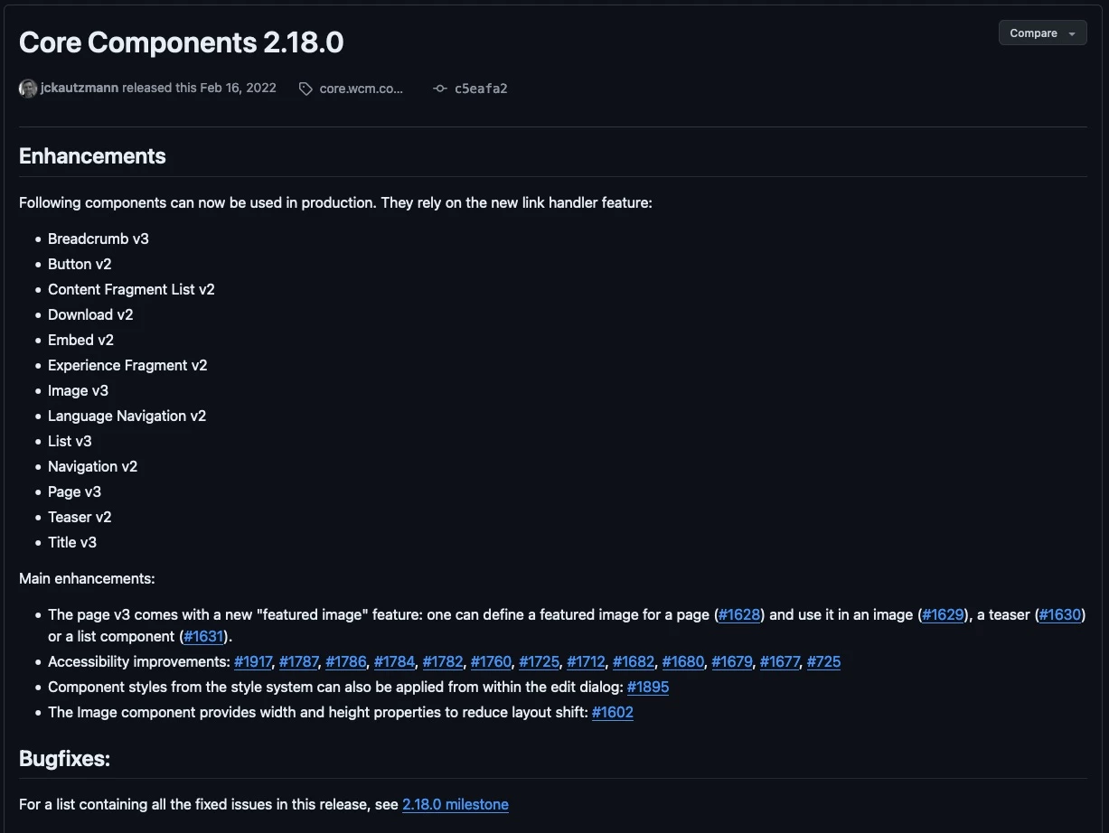Open issue #1602 about layout shift
This screenshot has height=833, width=1109.
pyautogui.click(x=613, y=712)
